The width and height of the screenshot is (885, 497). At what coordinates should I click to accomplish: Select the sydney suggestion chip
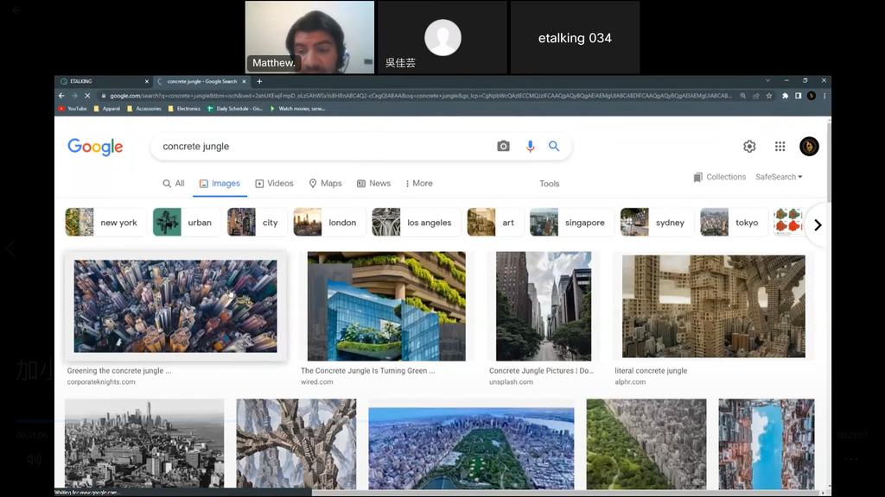click(x=657, y=223)
